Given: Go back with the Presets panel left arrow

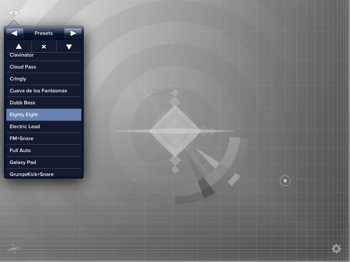Looking at the screenshot, I should tap(14, 33).
